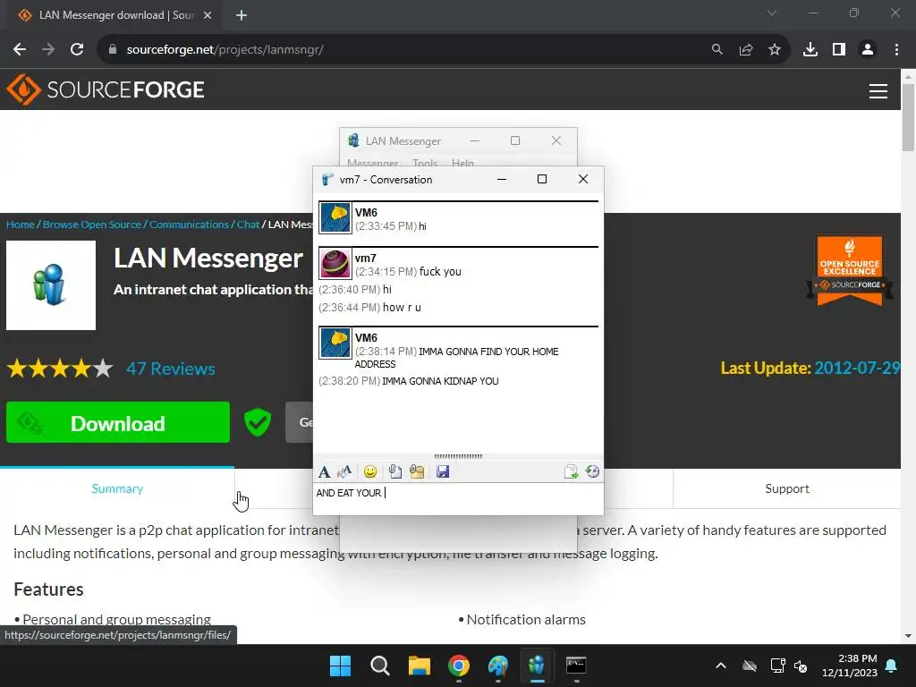This screenshot has width=916, height=687.
Task: Click the browser forward arrow
Action: click(48, 50)
